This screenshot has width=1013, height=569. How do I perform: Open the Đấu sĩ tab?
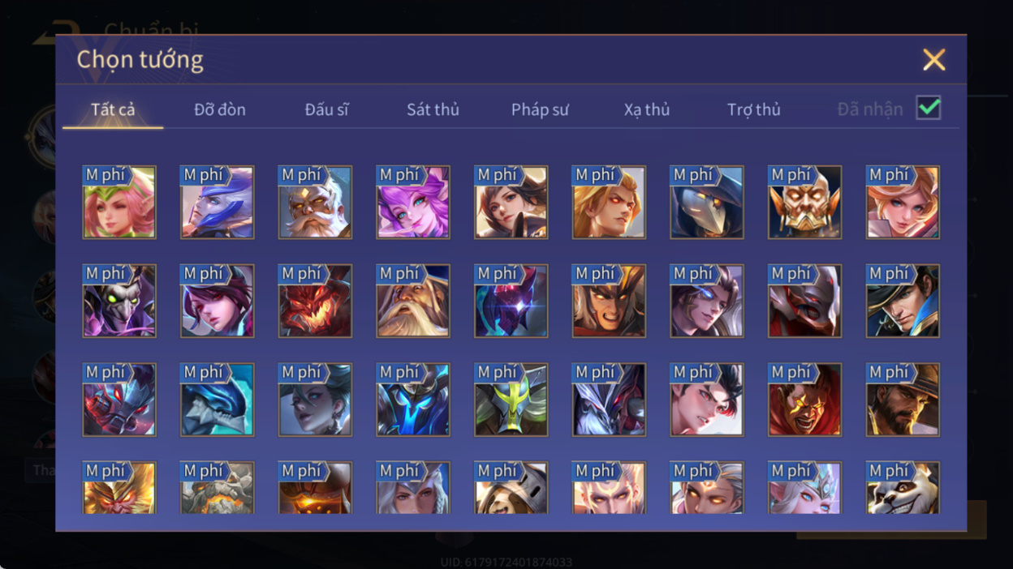[x=326, y=109]
